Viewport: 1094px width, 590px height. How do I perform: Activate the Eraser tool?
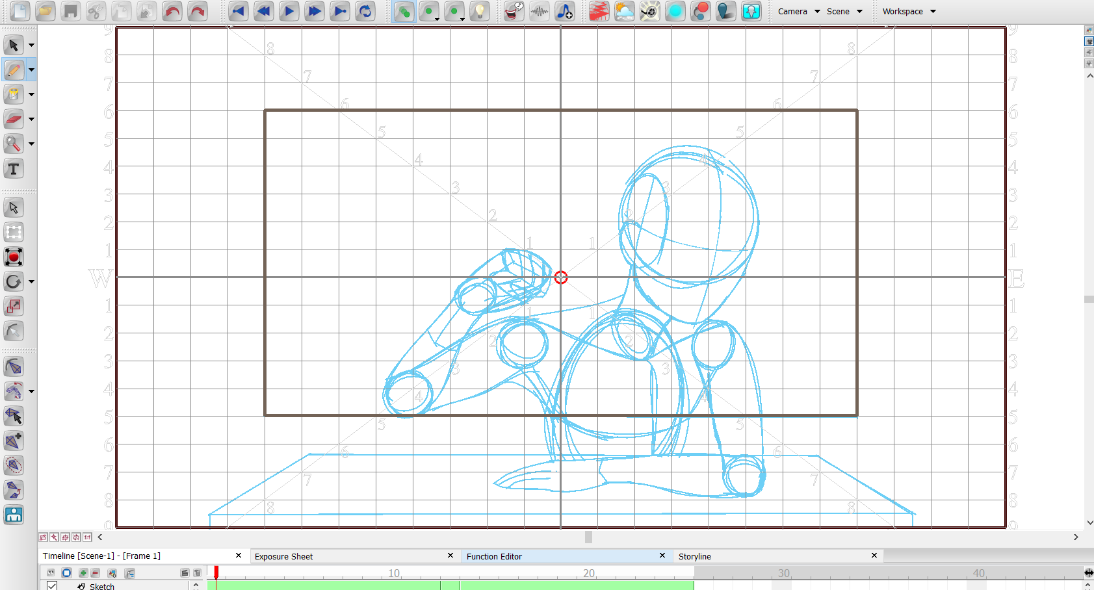point(13,119)
